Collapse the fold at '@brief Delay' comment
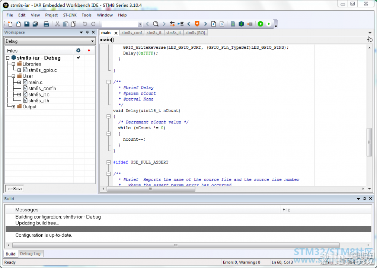Viewport: 377px width, 268px height. point(109,82)
